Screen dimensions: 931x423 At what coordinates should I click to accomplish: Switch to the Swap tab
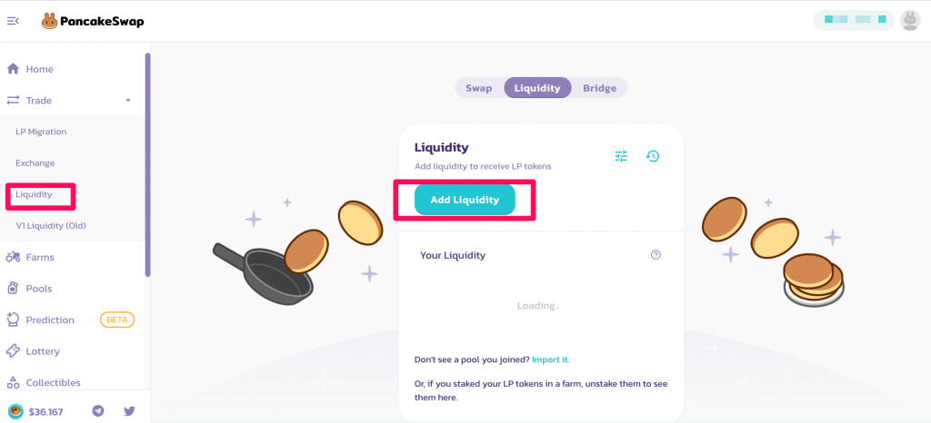(478, 88)
